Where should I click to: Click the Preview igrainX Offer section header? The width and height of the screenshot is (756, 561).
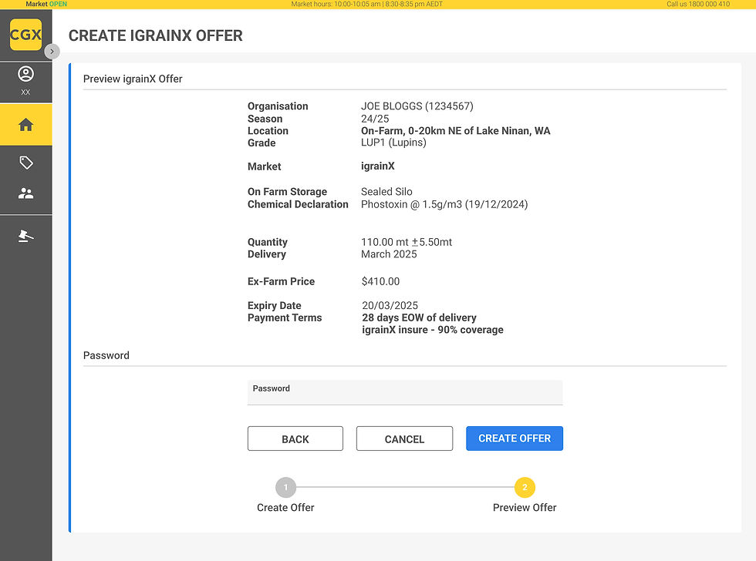pyautogui.click(x=133, y=79)
